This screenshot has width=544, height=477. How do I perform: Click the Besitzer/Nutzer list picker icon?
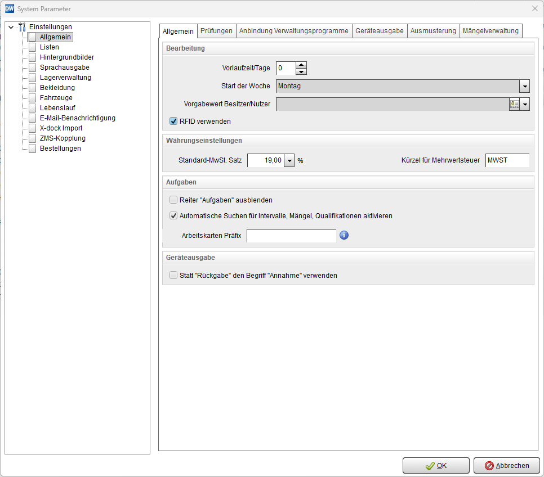click(514, 104)
